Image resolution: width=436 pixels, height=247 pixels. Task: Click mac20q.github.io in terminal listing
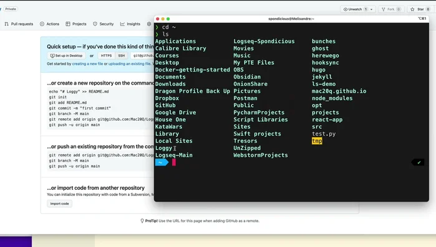point(339,91)
